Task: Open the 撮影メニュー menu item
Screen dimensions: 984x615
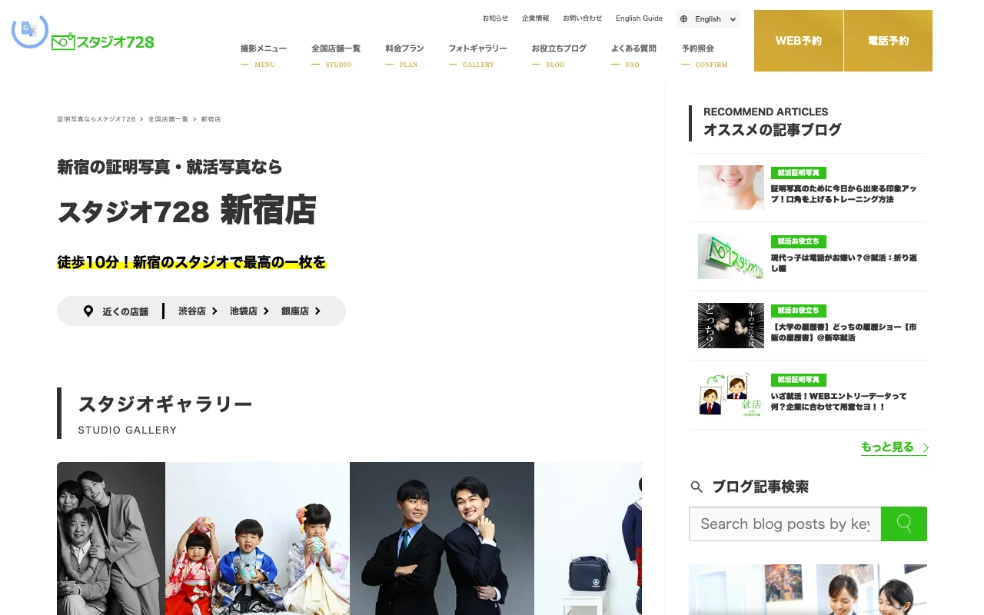Action: pyautogui.click(x=264, y=48)
